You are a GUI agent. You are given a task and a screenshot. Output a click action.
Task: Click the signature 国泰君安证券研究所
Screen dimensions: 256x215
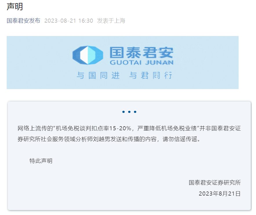click(215, 183)
